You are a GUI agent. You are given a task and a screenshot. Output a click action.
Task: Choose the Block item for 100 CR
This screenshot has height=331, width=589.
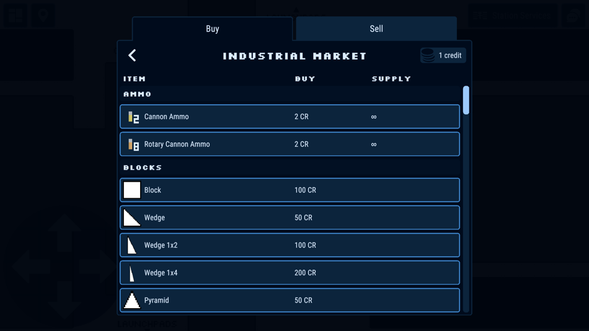(290, 190)
